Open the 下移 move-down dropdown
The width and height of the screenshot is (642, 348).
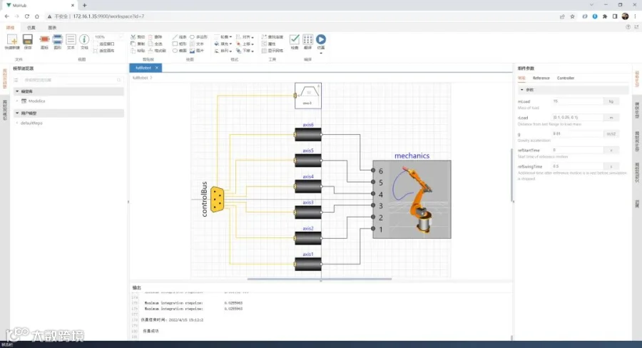pyautogui.click(x=245, y=51)
